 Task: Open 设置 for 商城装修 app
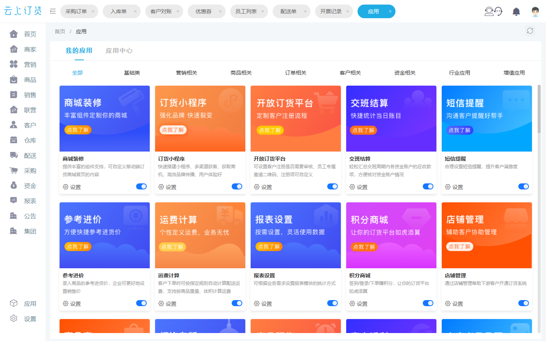72,187
